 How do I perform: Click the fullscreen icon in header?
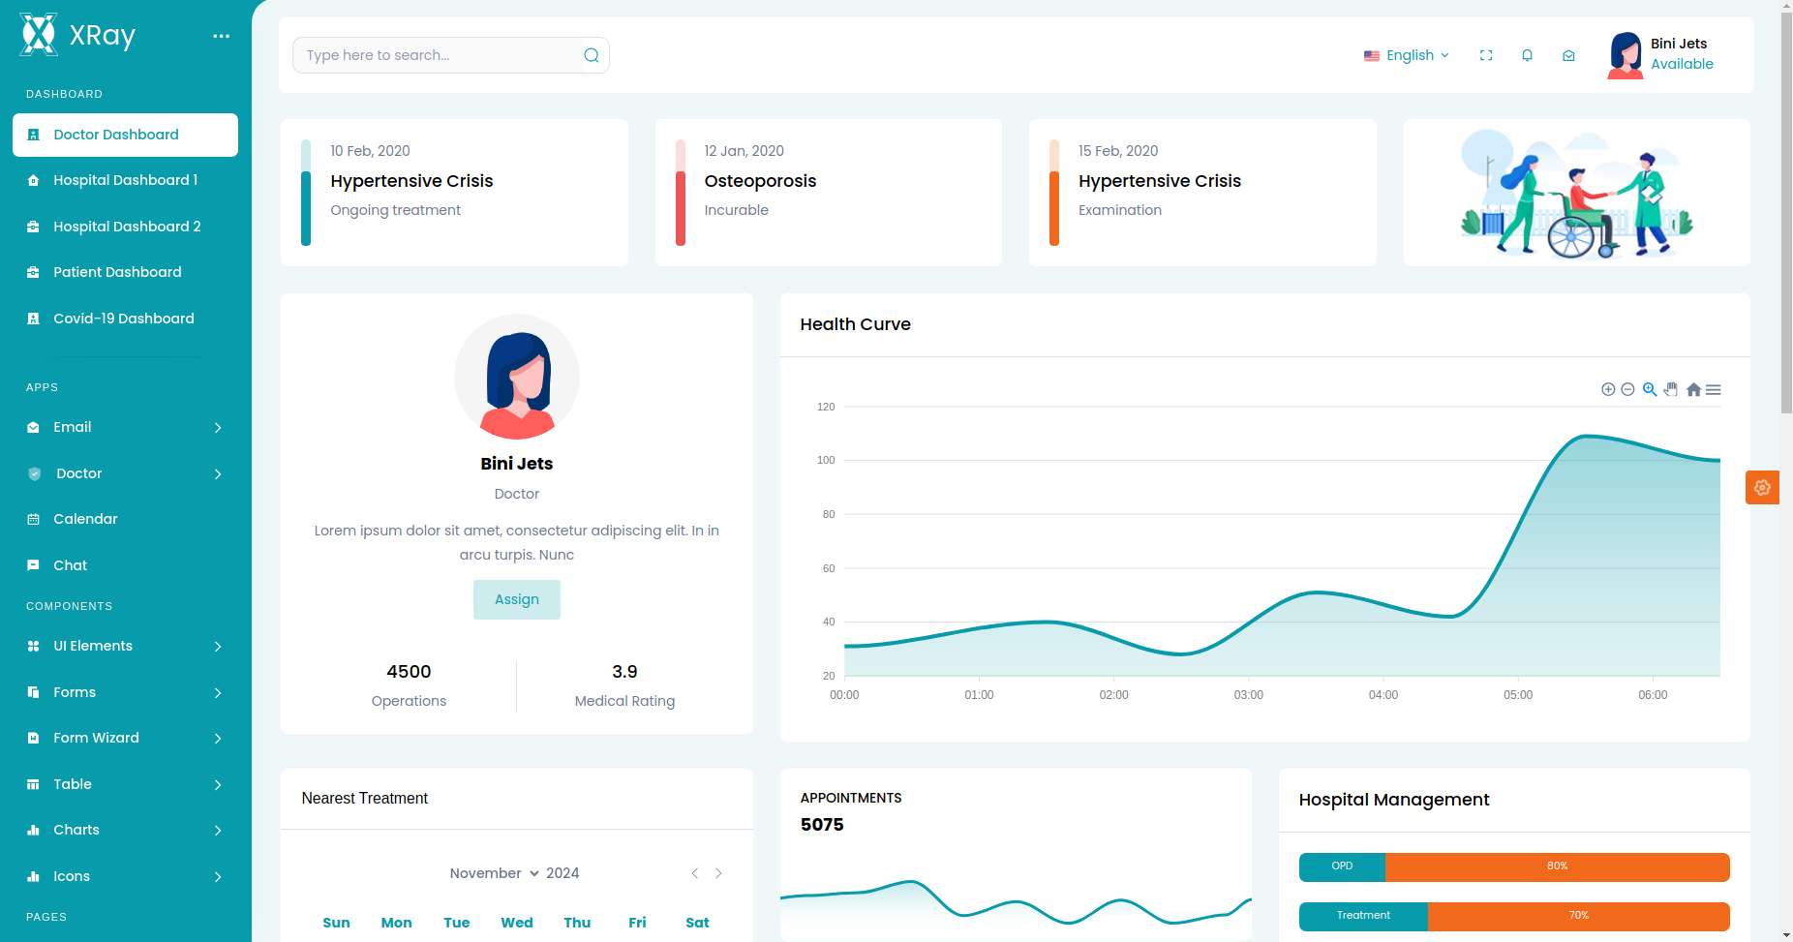pyautogui.click(x=1486, y=55)
